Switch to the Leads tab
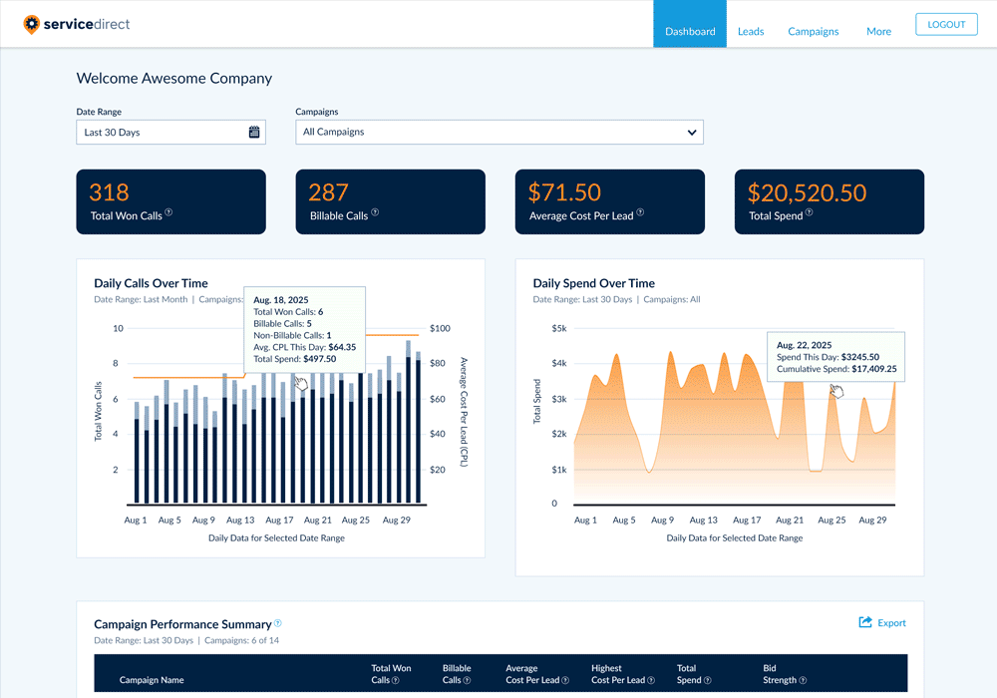The image size is (997, 698). tap(751, 31)
